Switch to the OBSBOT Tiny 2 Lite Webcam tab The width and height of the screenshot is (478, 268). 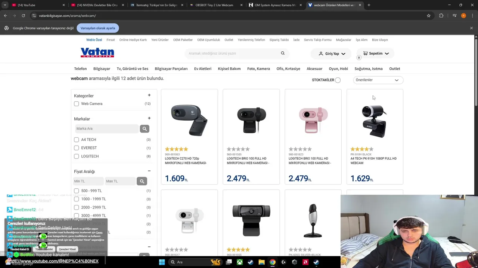coord(214,5)
